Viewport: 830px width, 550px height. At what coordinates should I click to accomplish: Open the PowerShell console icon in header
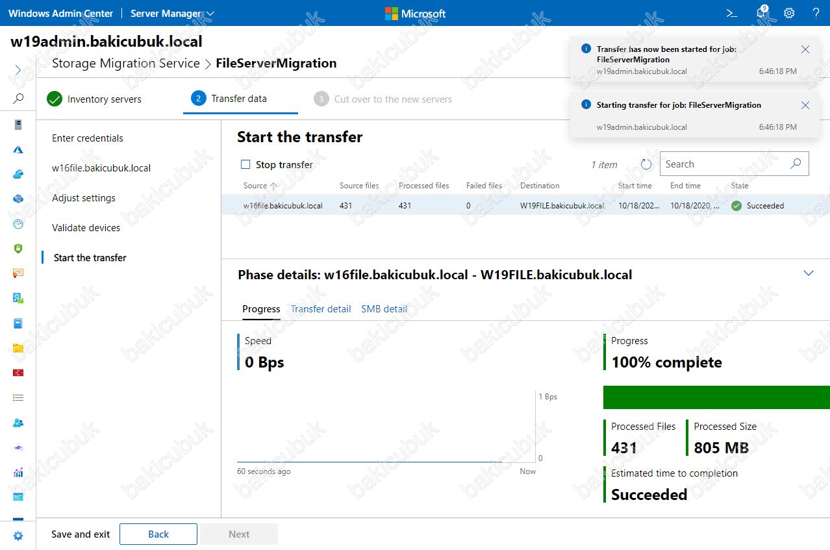click(731, 13)
